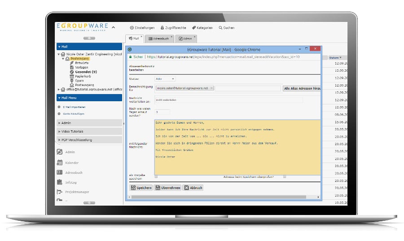Click Alle Alias Adressen hinzufügen button
The image size is (404, 241).
[x=302, y=88]
